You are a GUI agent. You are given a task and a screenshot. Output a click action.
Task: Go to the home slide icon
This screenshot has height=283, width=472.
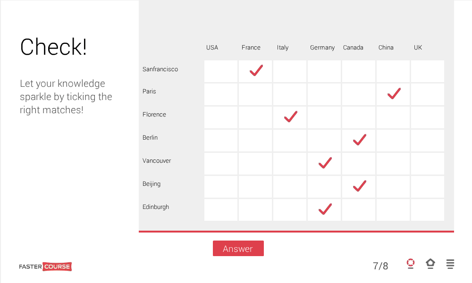pos(430,264)
